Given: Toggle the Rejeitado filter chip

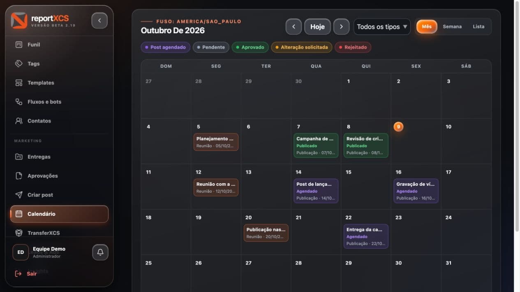Looking at the screenshot, I should coord(353,47).
